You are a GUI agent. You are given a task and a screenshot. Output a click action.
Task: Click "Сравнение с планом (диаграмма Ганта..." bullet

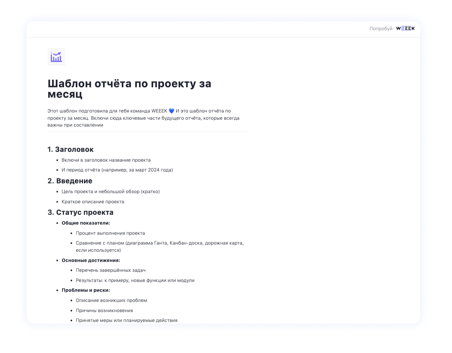[160, 247]
